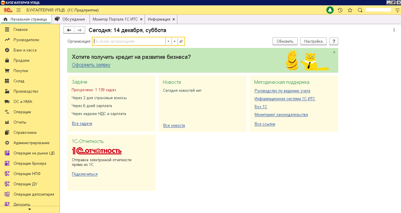Open Руководителю chart icon in sidebar

(x=7, y=40)
